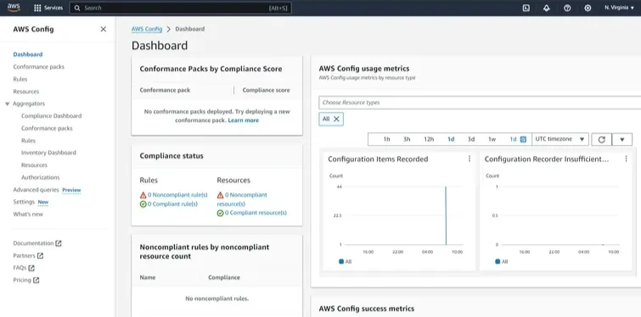Screen dimensions: 641x317
Task: Open top-level Resources in sidebar
Action: click(26, 92)
